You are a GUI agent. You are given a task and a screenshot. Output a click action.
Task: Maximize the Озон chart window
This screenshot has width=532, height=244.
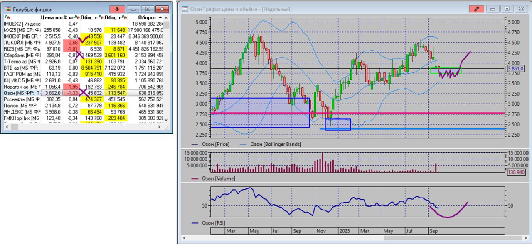coord(506,9)
